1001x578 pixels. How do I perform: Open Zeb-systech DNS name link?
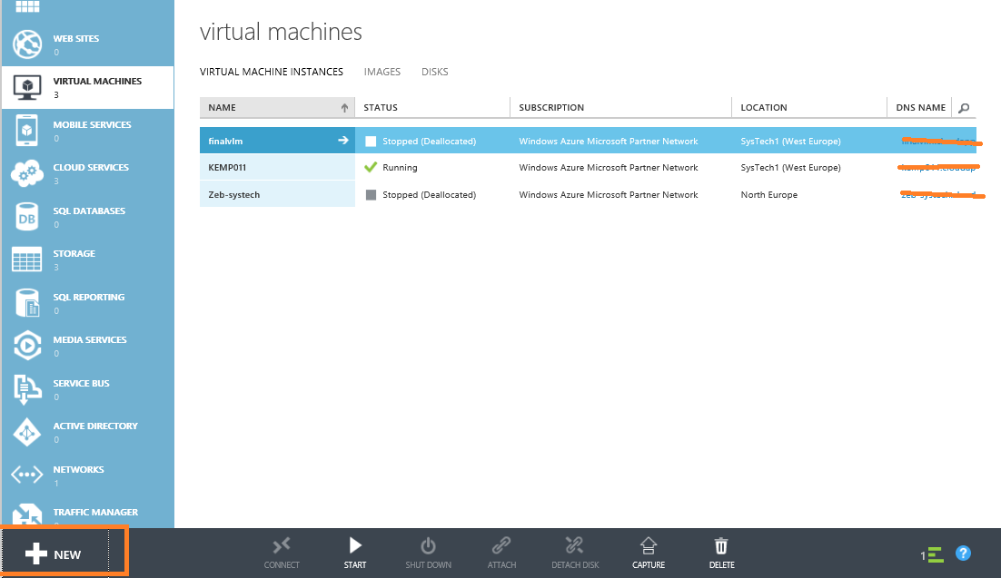pos(938,194)
